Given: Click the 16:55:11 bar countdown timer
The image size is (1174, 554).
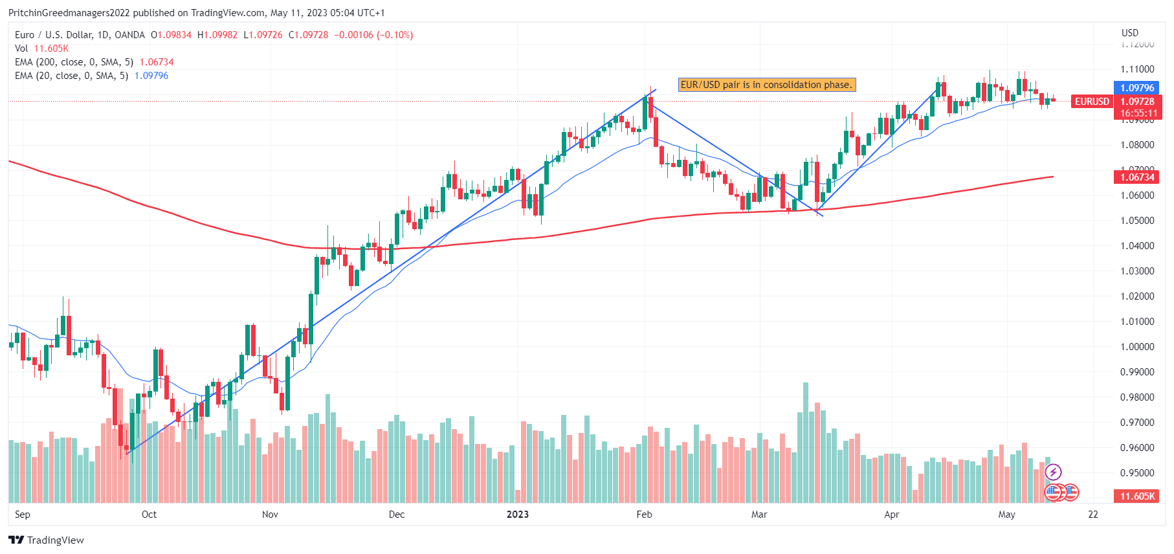Looking at the screenshot, I should coord(1137,113).
